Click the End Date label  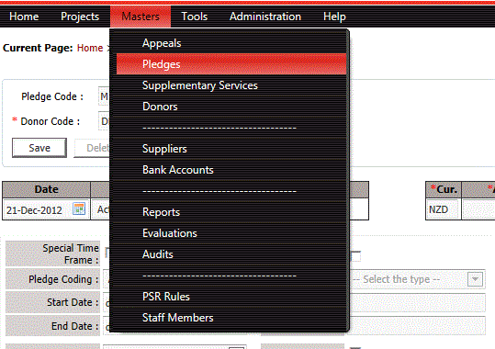click(75, 326)
